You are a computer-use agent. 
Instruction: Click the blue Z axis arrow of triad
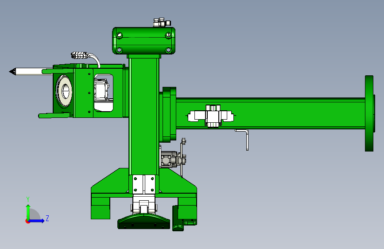click(37, 221)
